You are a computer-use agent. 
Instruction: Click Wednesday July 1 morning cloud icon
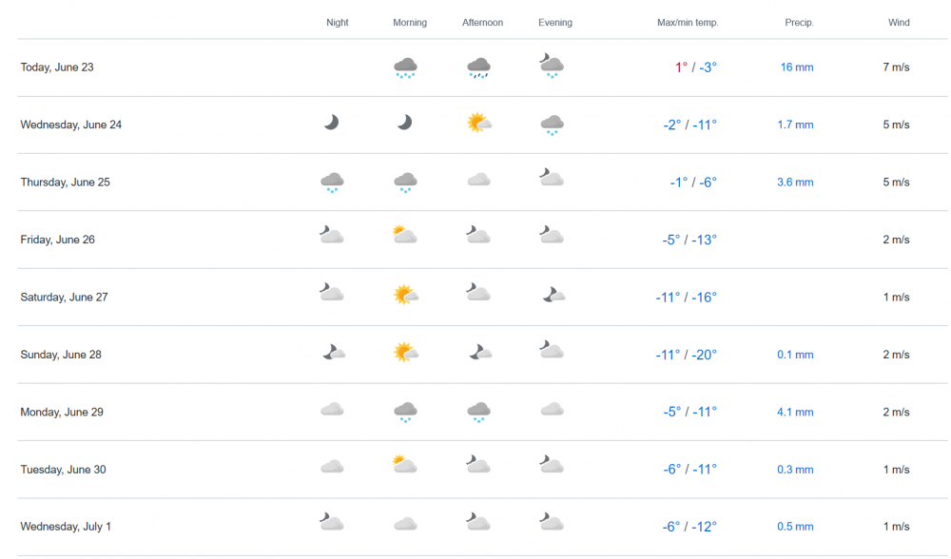(x=405, y=524)
